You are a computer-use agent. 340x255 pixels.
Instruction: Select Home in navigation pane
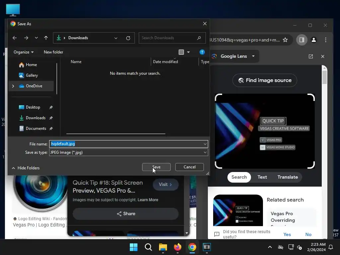pos(31,65)
